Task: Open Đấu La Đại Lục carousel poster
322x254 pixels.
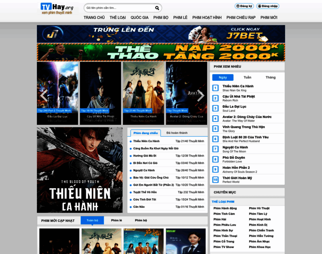Action: tap(58, 94)
